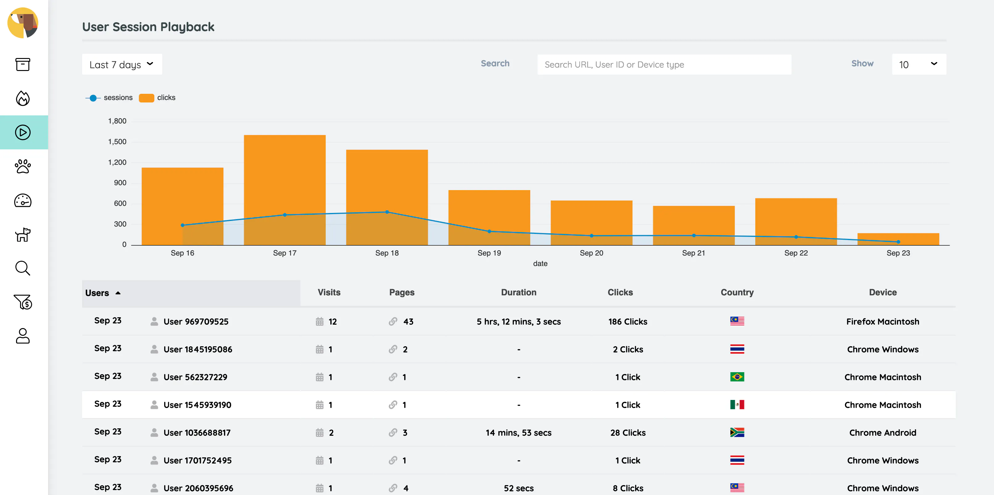Open User 1036688817 session row
This screenshot has height=495, width=994.
pos(519,432)
